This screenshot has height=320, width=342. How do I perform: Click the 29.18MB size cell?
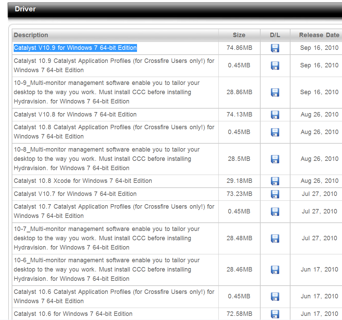pyautogui.click(x=239, y=181)
